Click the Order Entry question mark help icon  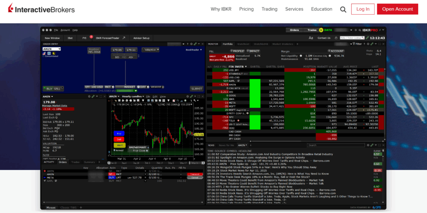tap(187, 44)
